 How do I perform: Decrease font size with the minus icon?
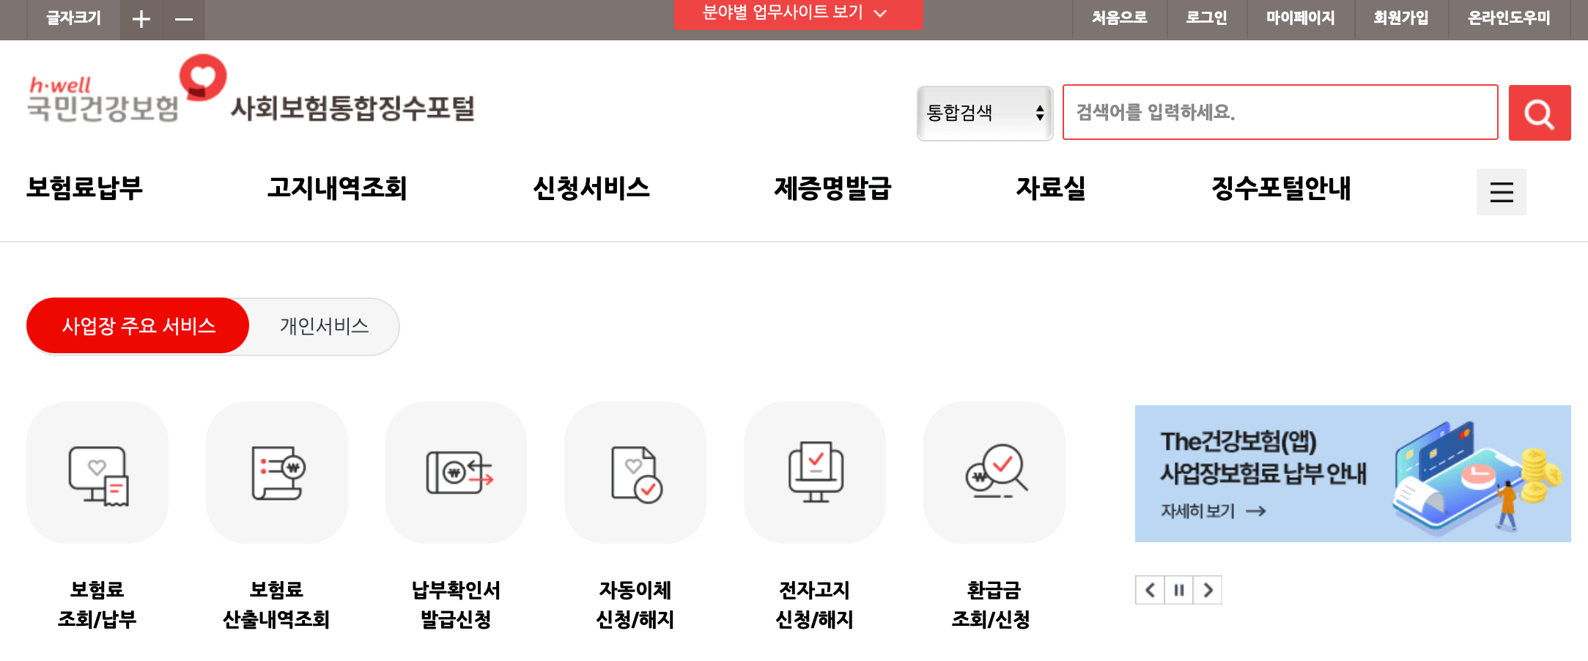tap(184, 18)
